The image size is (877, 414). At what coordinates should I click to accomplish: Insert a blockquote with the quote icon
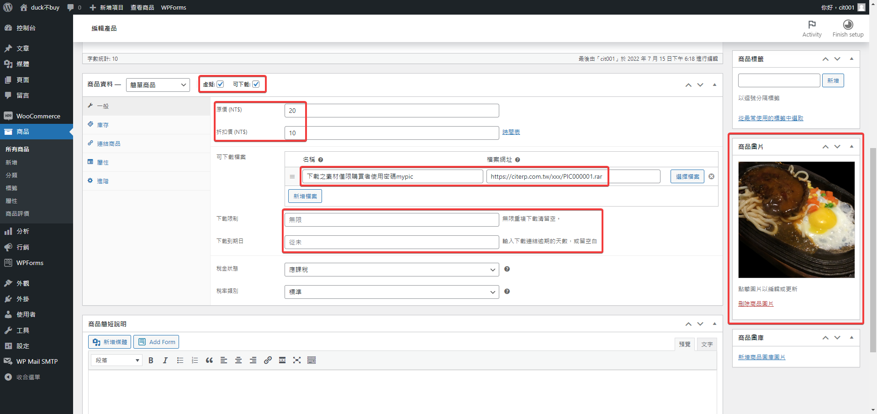click(209, 361)
